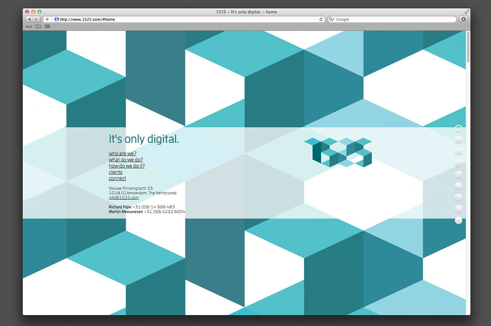The image size is (491, 326).
Task: Open the search magnifier dropdown in Google field
Action: pyautogui.click(x=332, y=19)
